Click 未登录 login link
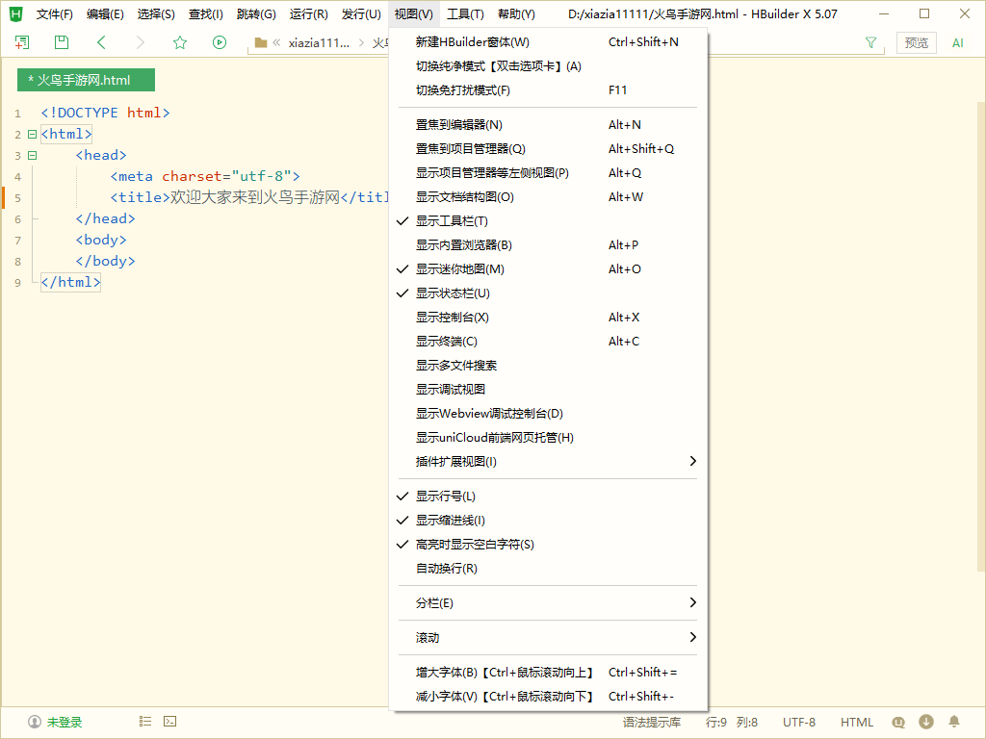The width and height of the screenshot is (986, 739). [x=65, y=722]
